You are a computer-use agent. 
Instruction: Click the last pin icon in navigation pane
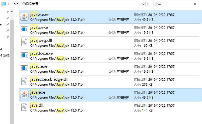coord(8,37)
